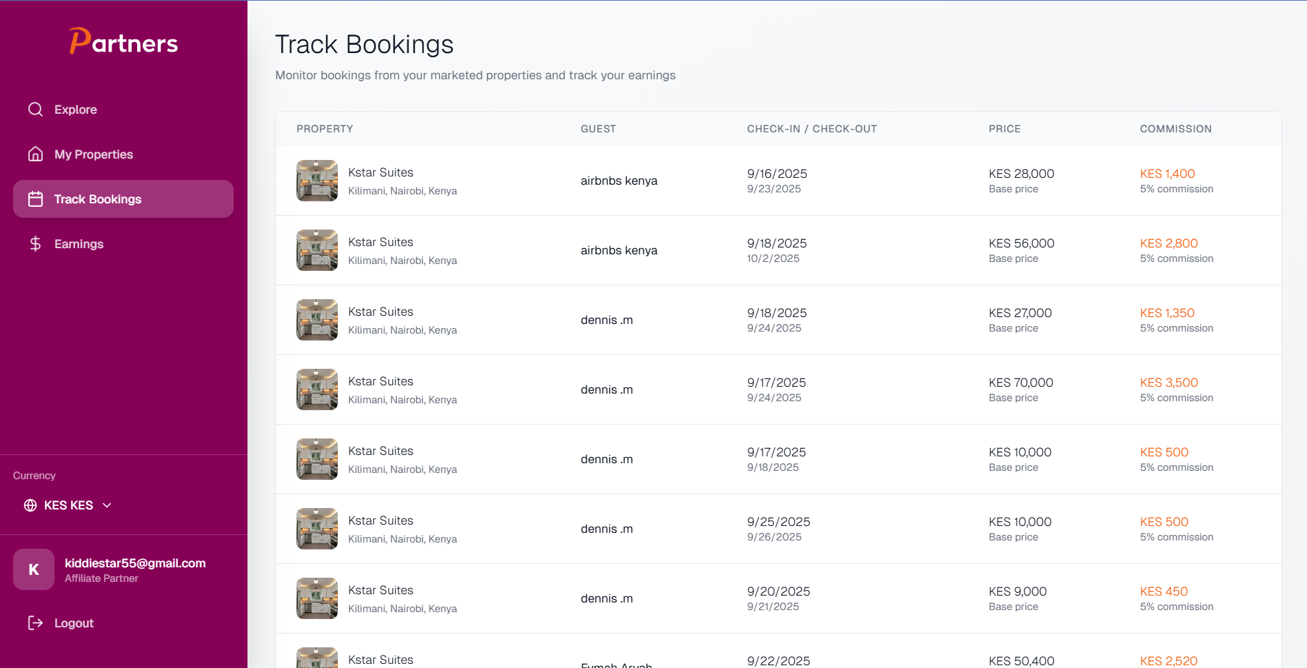The height and width of the screenshot is (668, 1307).
Task: Open the Earnings menu entry
Action: tap(79, 243)
